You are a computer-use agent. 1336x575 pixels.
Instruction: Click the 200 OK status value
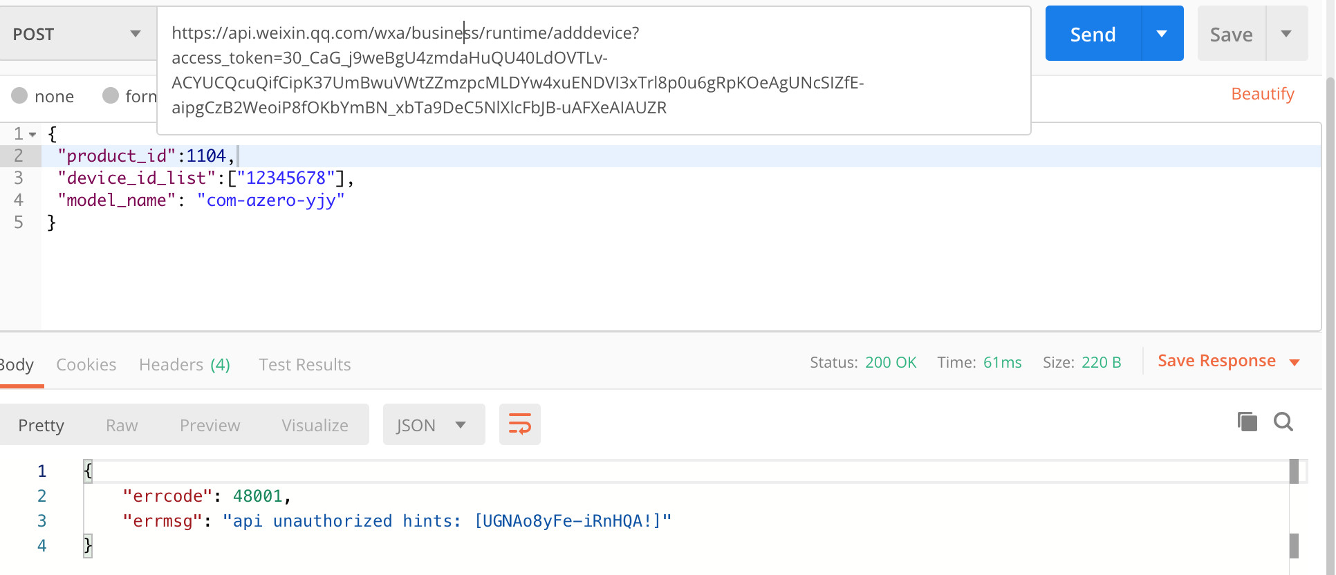point(891,362)
